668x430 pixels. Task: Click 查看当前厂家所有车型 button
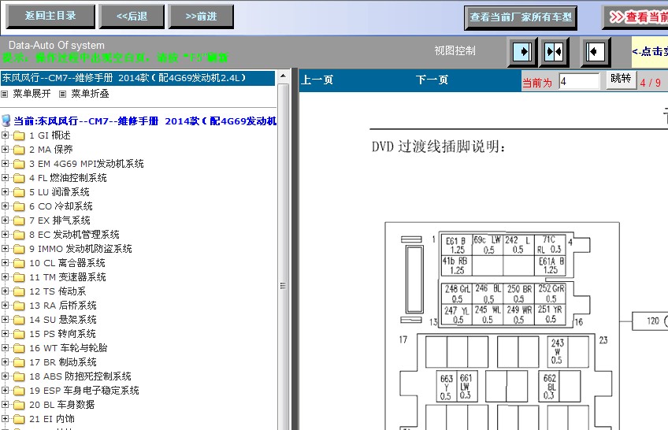point(521,17)
